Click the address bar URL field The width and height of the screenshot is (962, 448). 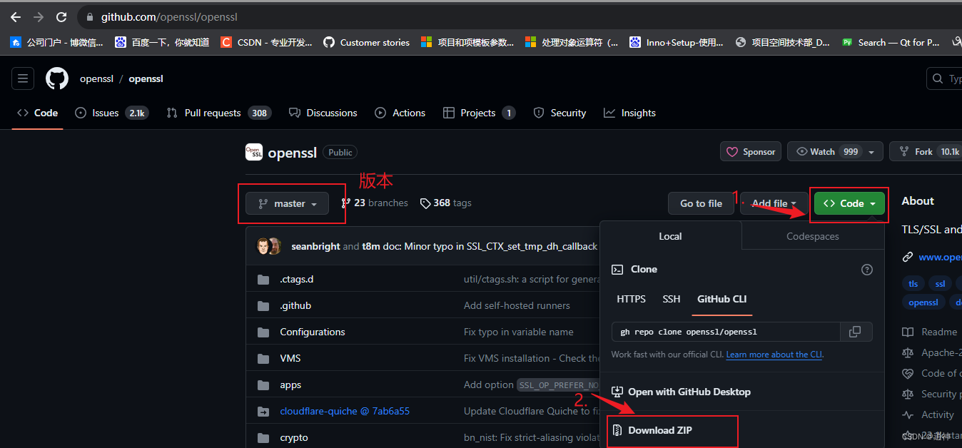(521, 16)
